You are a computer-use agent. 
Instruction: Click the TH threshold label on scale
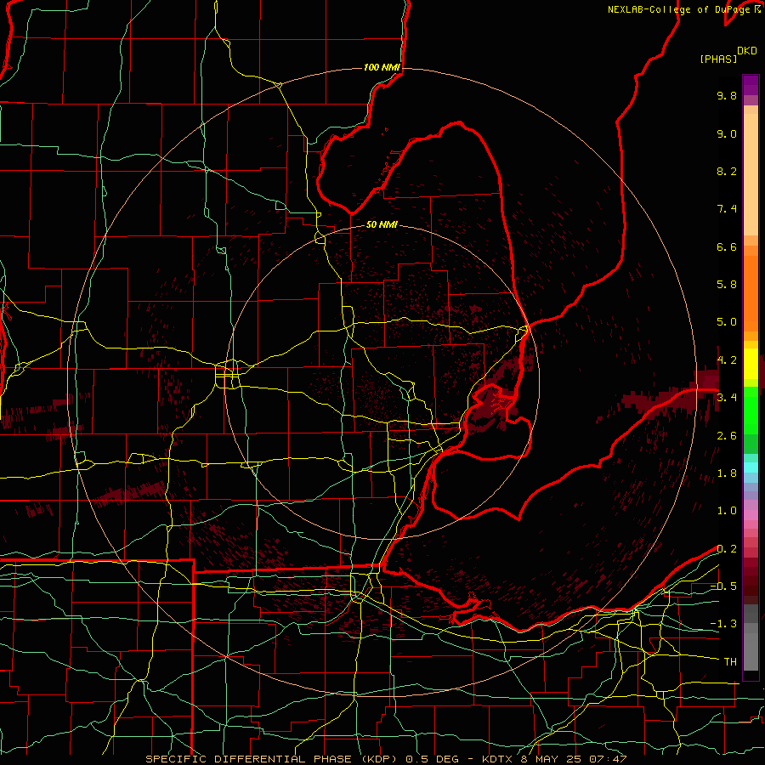click(730, 662)
